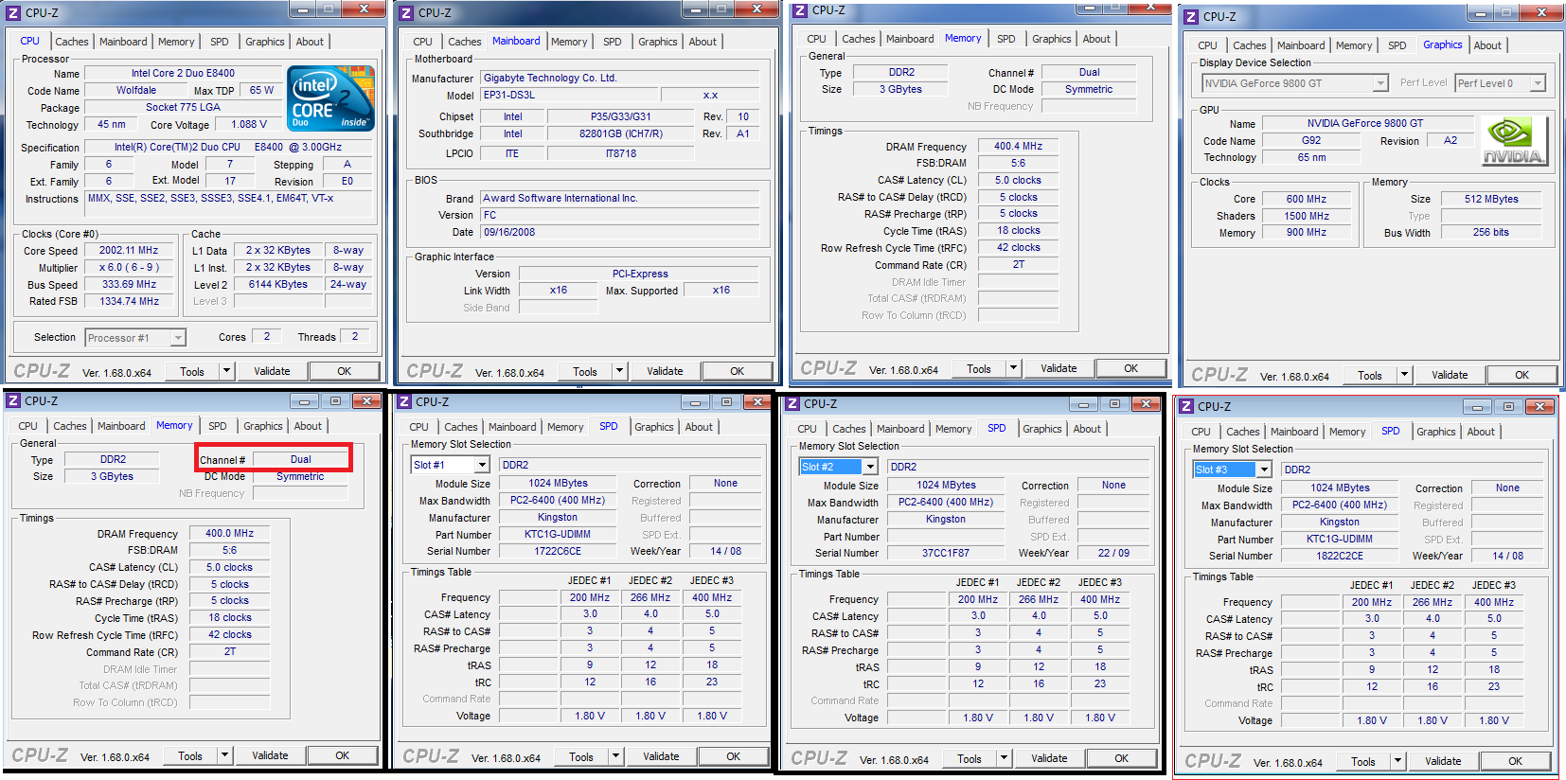Image resolution: width=1566 pixels, height=780 pixels.
Task: Click the CPU-Z title icon in the 400.0 MHz Memory window
Action: (13, 400)
